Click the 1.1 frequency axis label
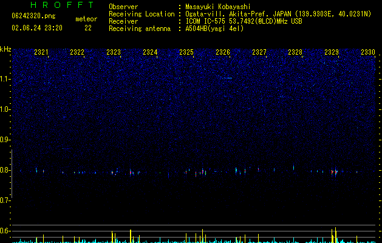The image size is (382, 243). point(5,79)
